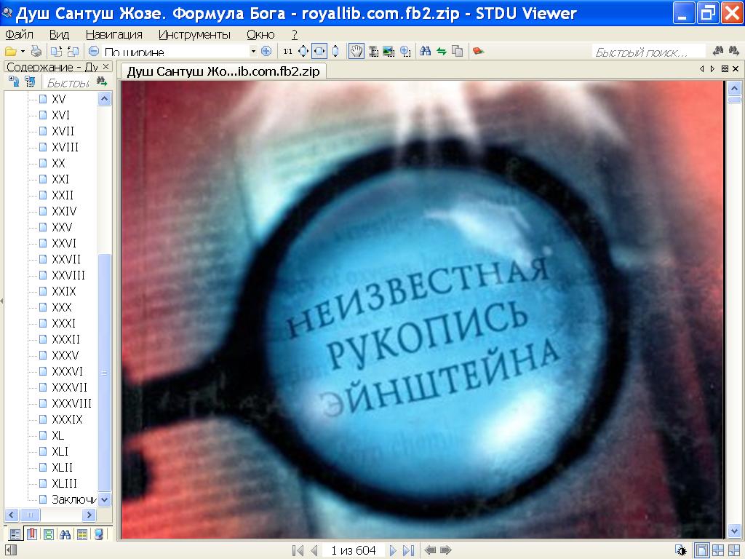Search contents with the panel binoculars icon
This screenshot has height=559, width=745.
click(102, 82)
